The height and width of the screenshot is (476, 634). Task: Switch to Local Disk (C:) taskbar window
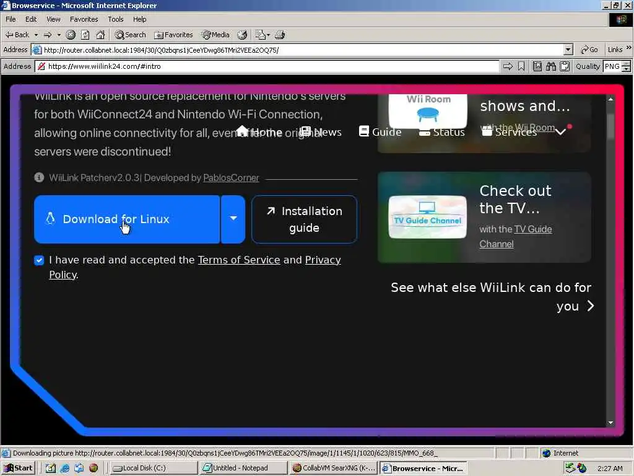tap(154, 469)
